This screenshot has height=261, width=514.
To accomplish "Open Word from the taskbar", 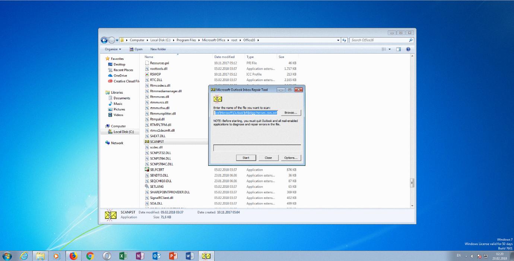I will [190, 256].
